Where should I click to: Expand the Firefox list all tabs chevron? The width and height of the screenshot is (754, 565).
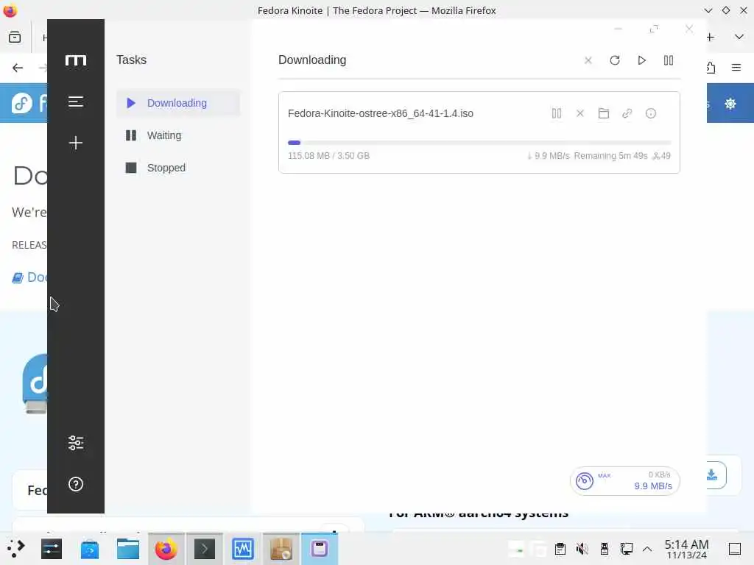(x=739, y=37)
